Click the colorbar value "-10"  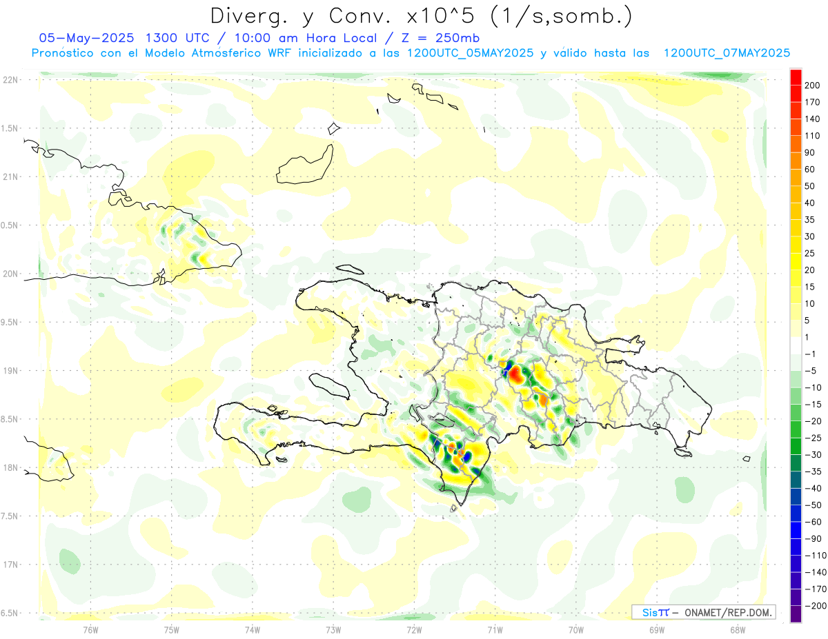813,388
